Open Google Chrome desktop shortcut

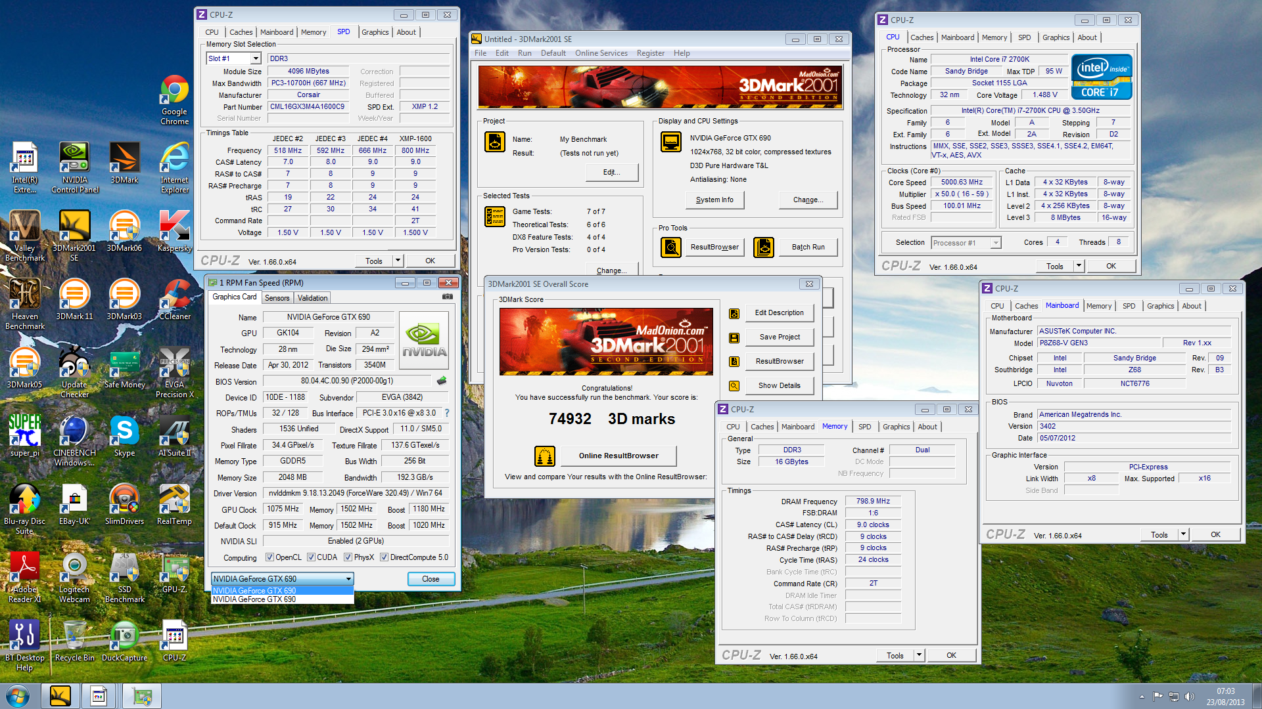click(174, 100)
